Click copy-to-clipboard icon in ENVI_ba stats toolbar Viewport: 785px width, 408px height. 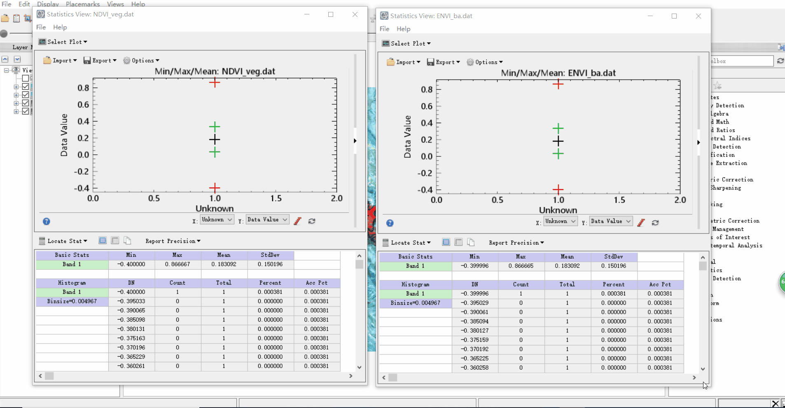coord(471,242)
